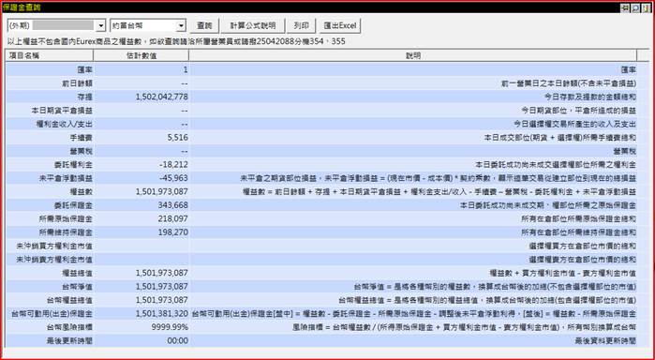Click the risk indicator value 9999.99%

(170, 327)
